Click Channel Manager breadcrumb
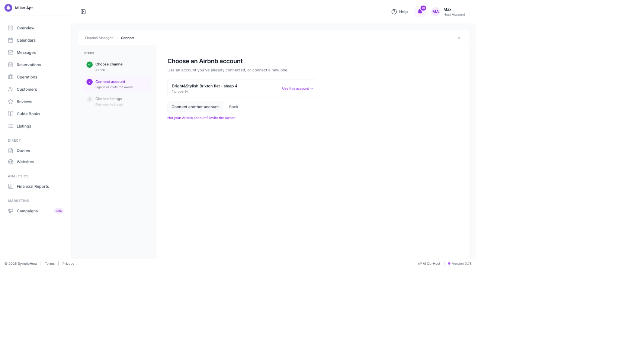Image resolution: width=635 pixels, height=357 pixels. click(x=99, y=38)
